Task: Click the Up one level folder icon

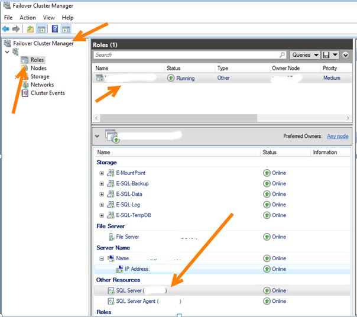Action: (x=30, y=29)
